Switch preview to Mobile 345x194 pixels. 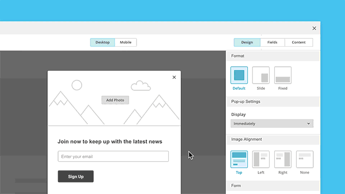(x=126, y=42)
